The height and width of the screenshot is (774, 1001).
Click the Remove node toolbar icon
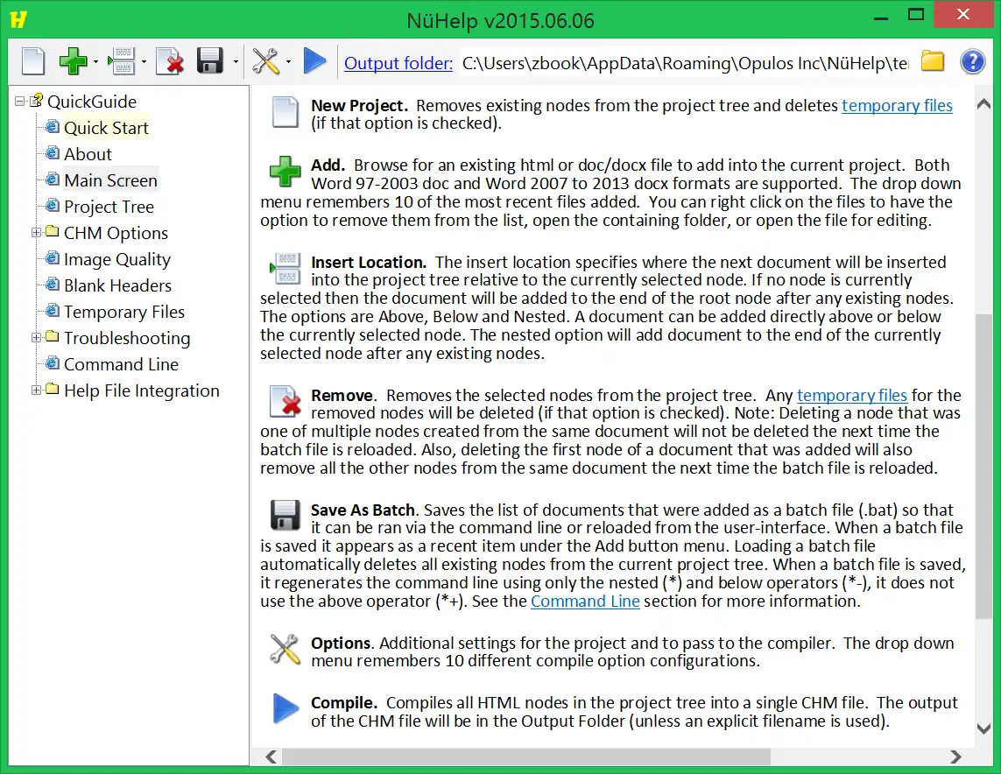coord(171,62)
